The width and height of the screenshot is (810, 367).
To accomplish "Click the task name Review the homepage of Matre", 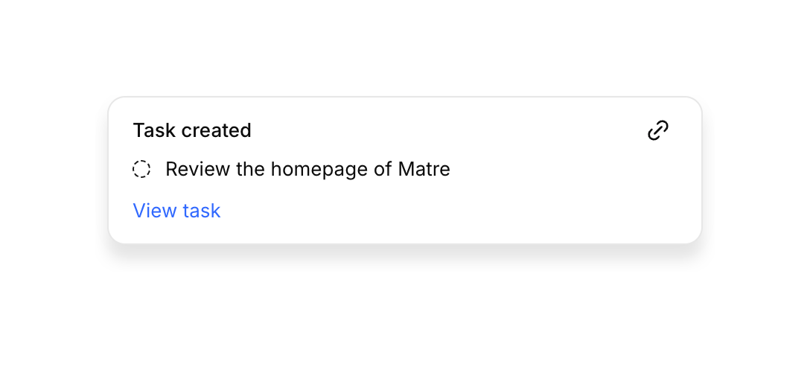I will (307, 170).
